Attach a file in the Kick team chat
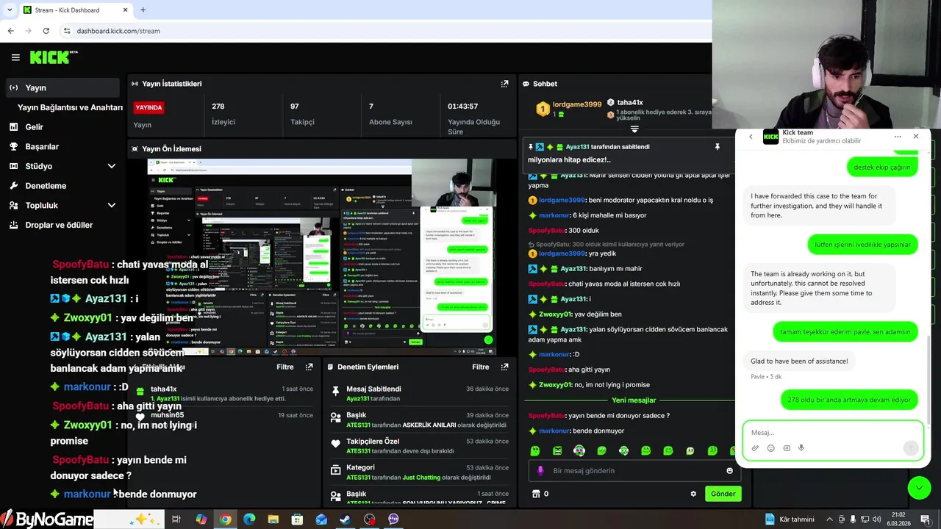Screen dimensions: 941x529 [755, 448]
